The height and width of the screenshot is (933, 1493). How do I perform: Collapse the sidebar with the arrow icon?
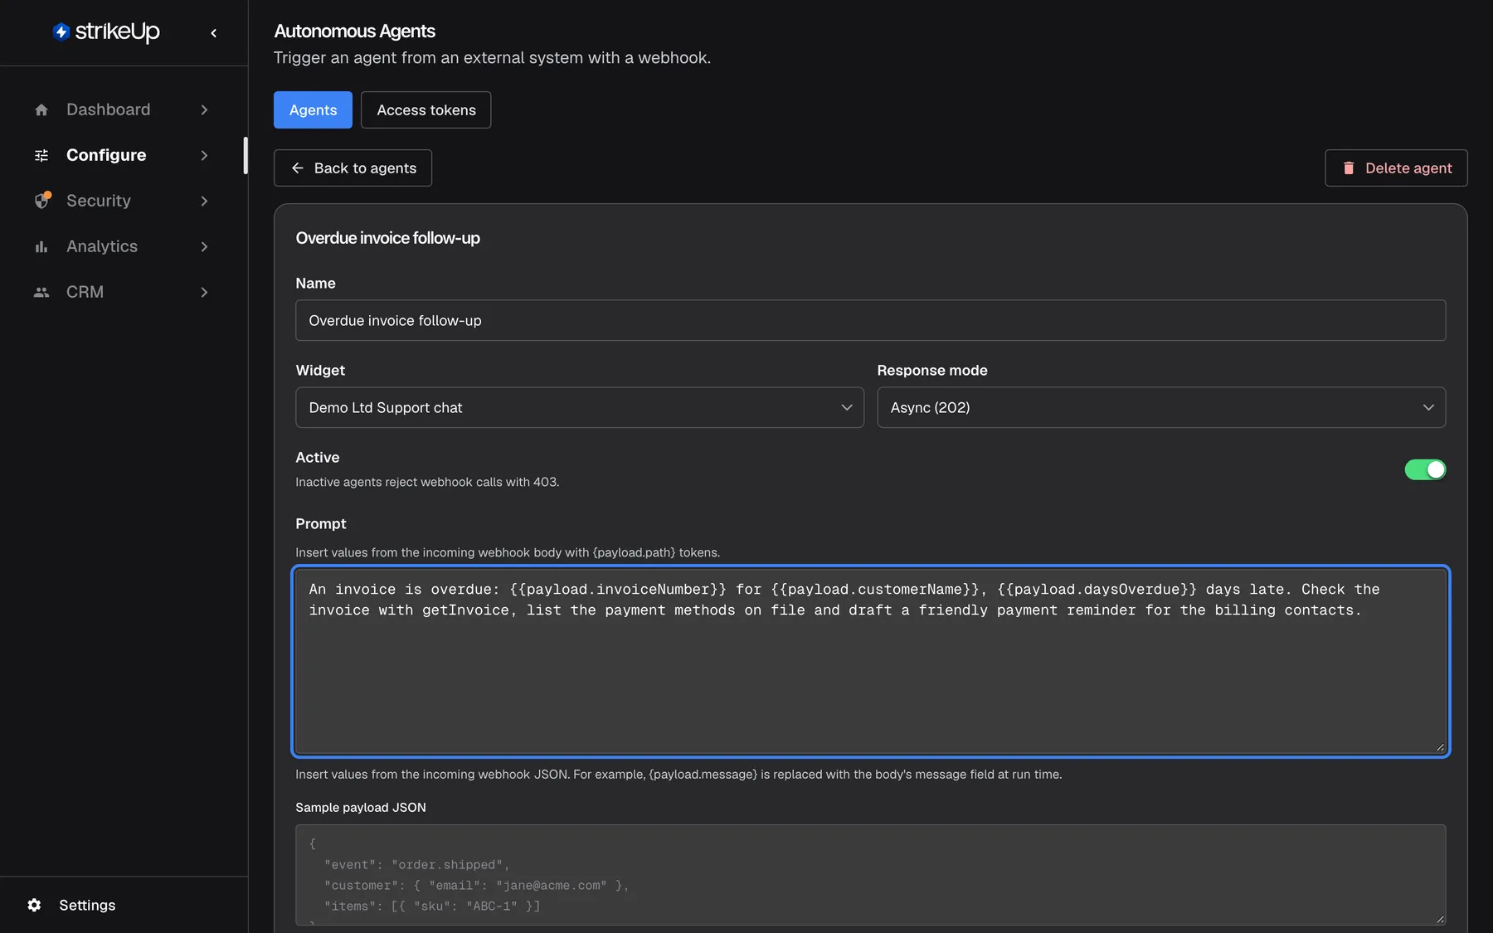[214, 33]
